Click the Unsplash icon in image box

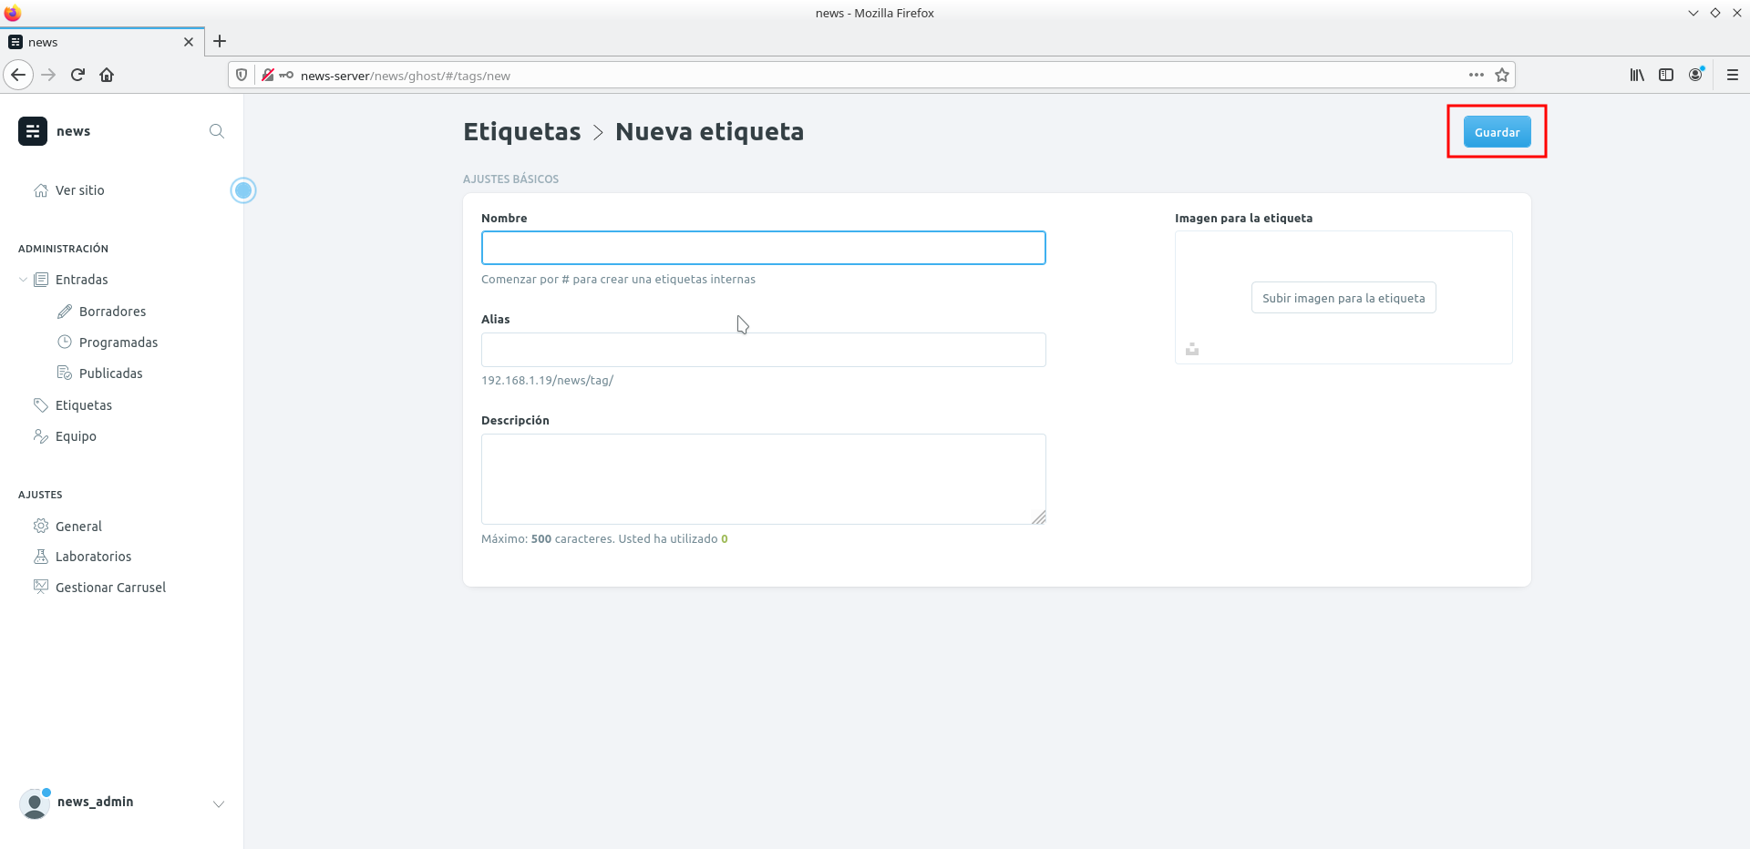click(x=1192, y=349)
